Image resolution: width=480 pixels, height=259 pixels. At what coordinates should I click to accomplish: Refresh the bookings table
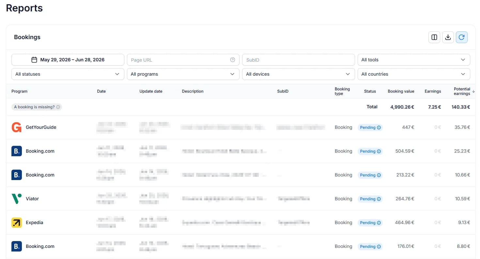462,37
